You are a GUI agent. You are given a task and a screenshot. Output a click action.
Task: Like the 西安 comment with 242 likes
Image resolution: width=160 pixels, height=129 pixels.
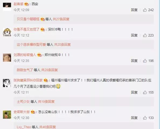(145, 10)
